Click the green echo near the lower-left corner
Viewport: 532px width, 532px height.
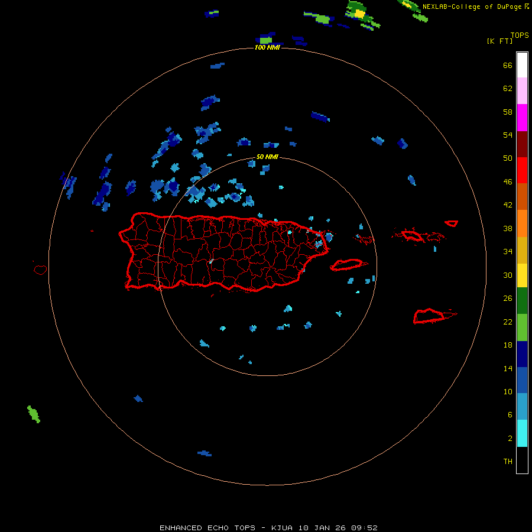[x=34, y=414]
